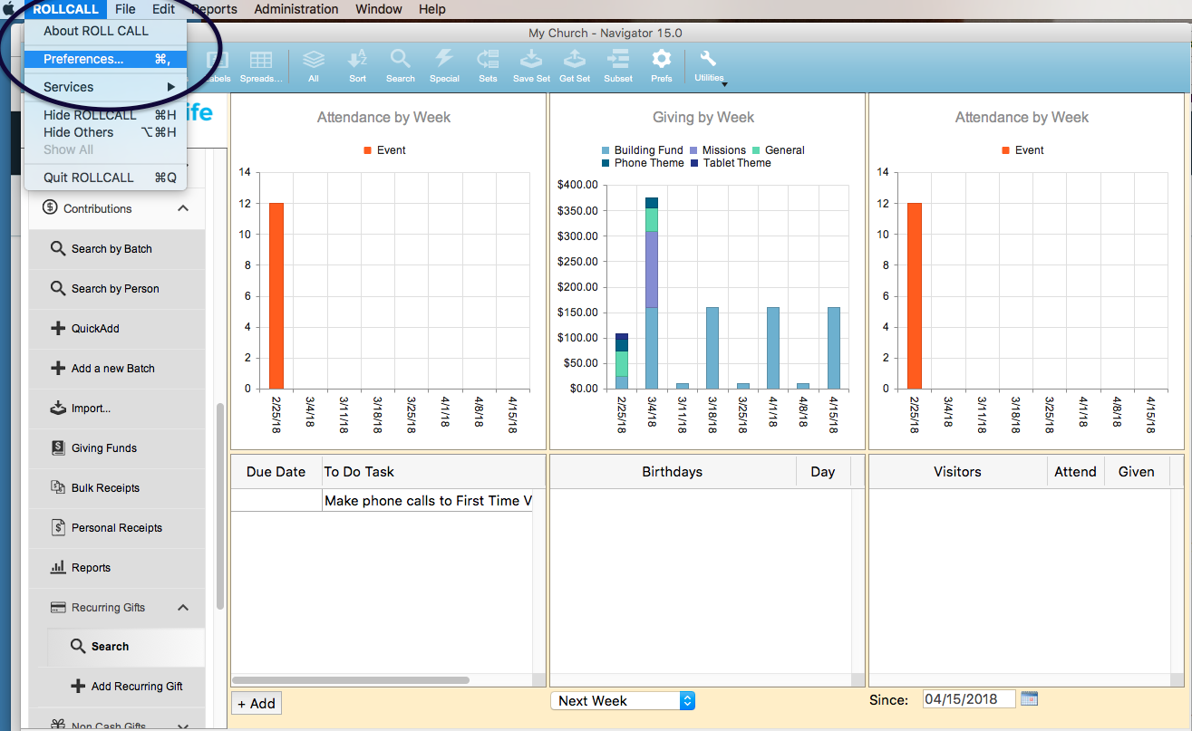Screen dimensions: 1192x731
Task: Click the Birthdays column header
Action: pos(673,471)
